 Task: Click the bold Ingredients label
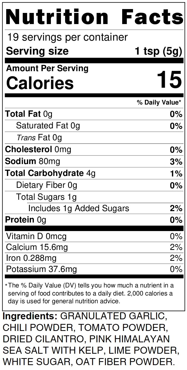(x=30, y=316)
